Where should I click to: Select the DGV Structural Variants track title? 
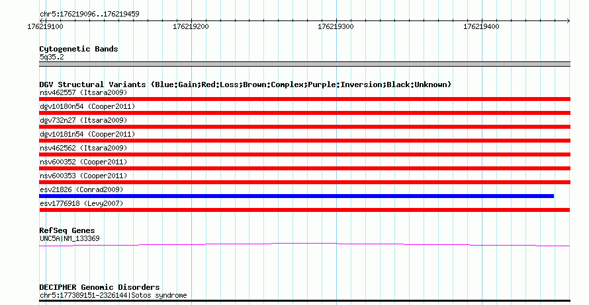245,85
